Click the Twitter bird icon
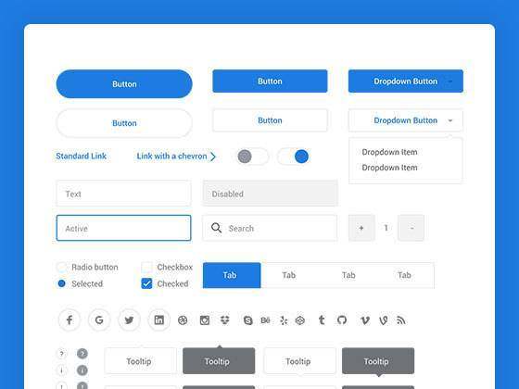The image size is (519, 389). click(x=129, y=320)
